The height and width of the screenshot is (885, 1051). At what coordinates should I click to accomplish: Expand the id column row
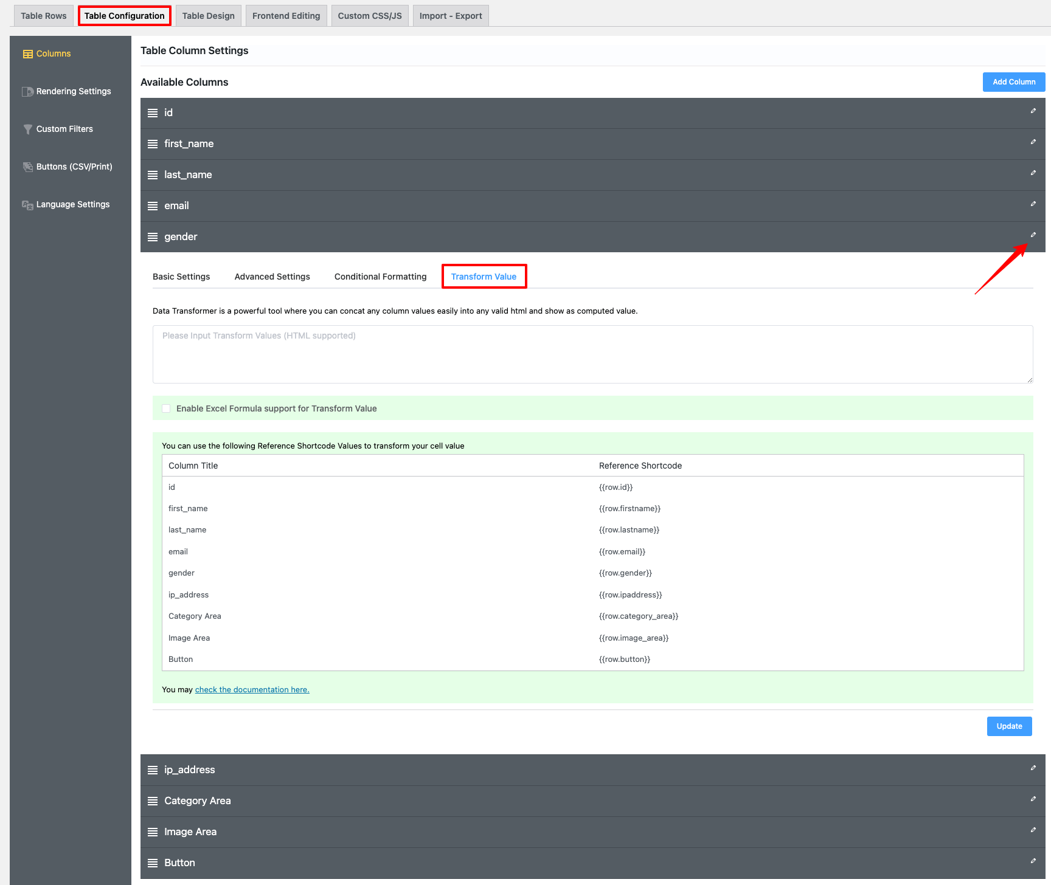pos(593,113)
